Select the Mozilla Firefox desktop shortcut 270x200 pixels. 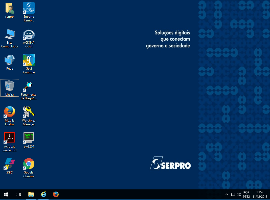[x=10, y=112]
